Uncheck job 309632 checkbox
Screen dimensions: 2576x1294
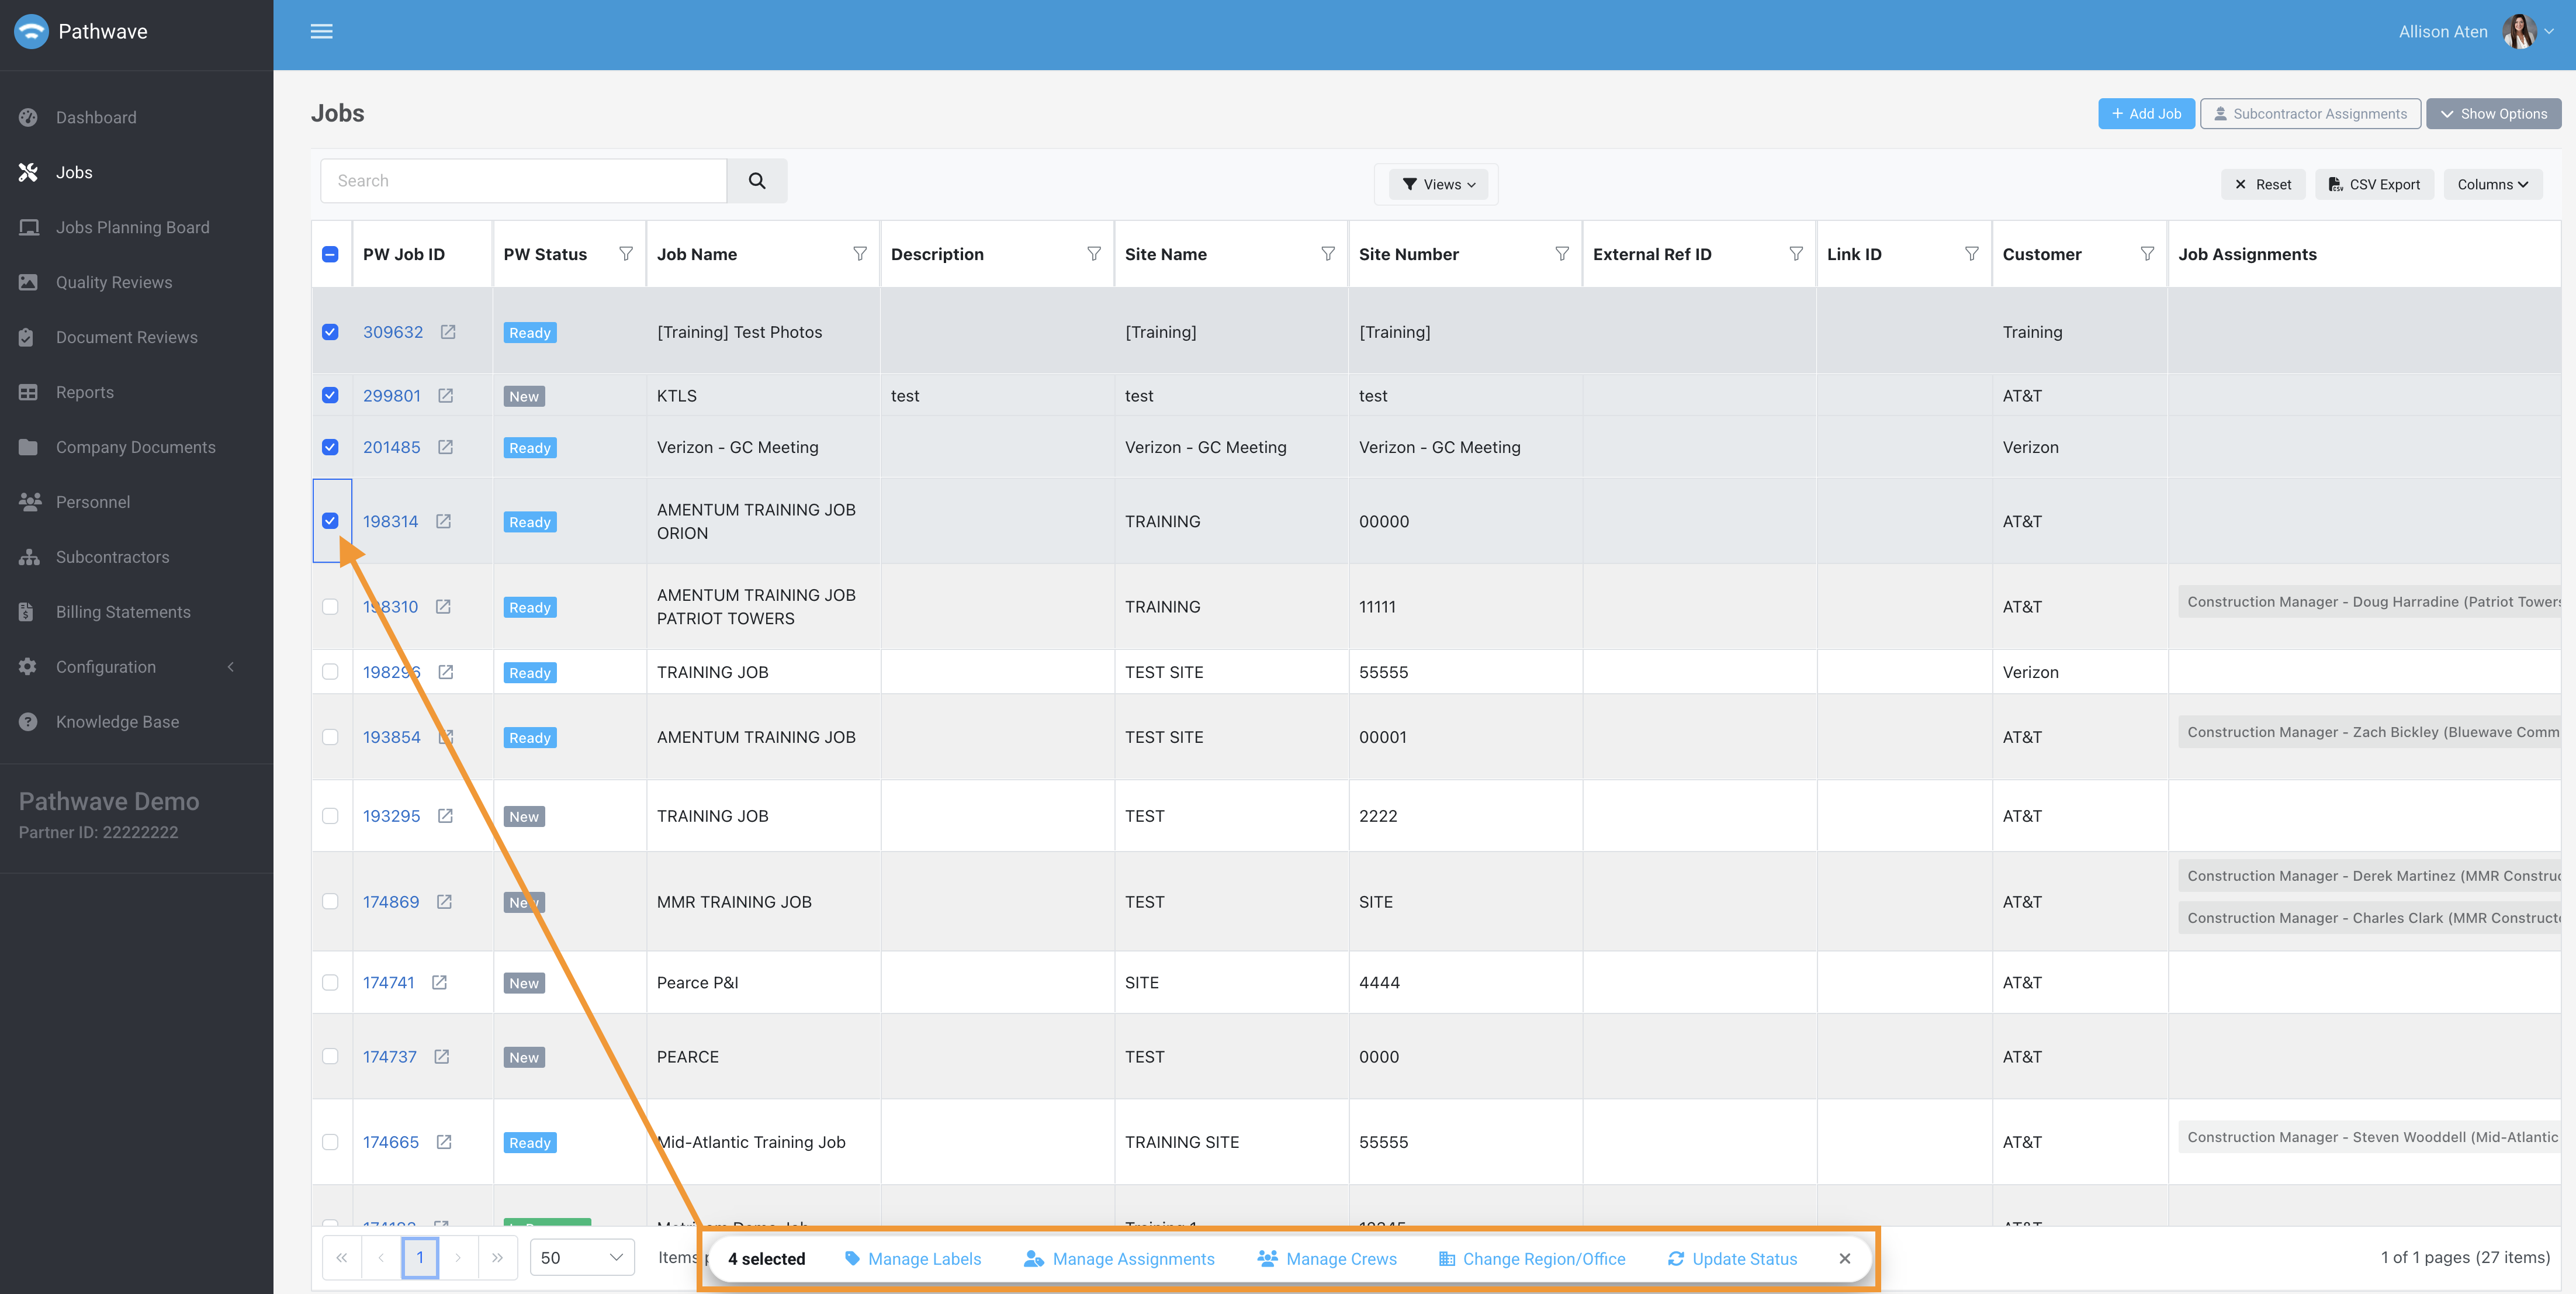[330, 332]
